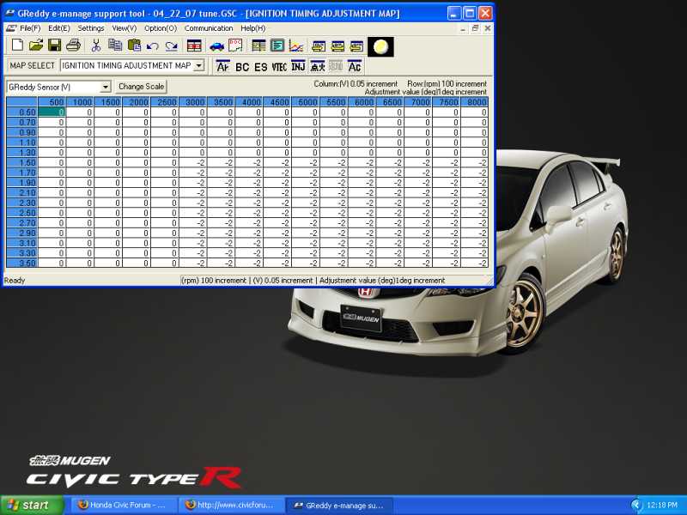The image size is (687, 515).
Task: Click the graph chart view icon
Action: pos(295,45)
